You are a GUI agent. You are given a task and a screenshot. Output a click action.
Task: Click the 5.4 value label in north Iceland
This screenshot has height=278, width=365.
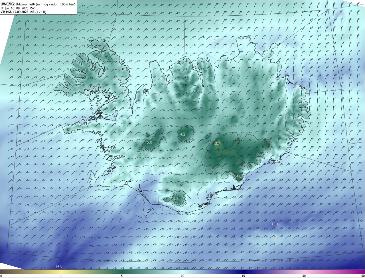[x=196, y=92]
